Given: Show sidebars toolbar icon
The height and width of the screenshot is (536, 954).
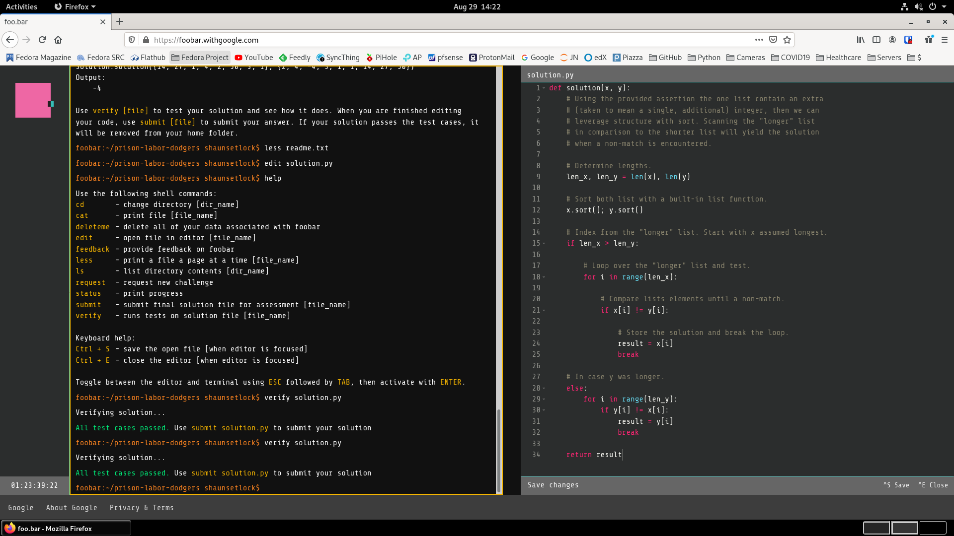Looking at the screenshot, I should pyautogui.click(x=876, y=40).
